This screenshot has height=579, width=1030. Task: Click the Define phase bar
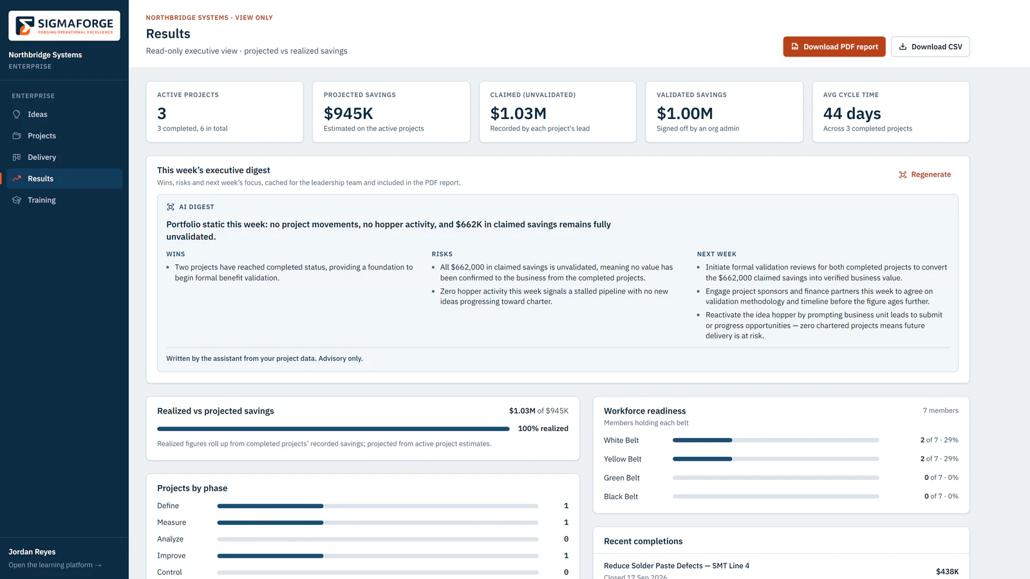click(x=378, y=506)
